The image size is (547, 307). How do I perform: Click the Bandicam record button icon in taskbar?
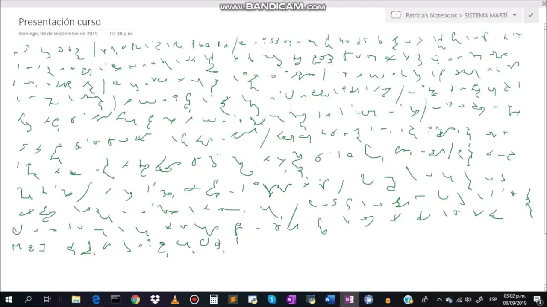(x=194, y=299)
